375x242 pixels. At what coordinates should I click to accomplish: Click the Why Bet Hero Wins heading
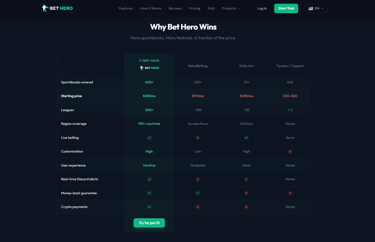(x=183, y=27)
